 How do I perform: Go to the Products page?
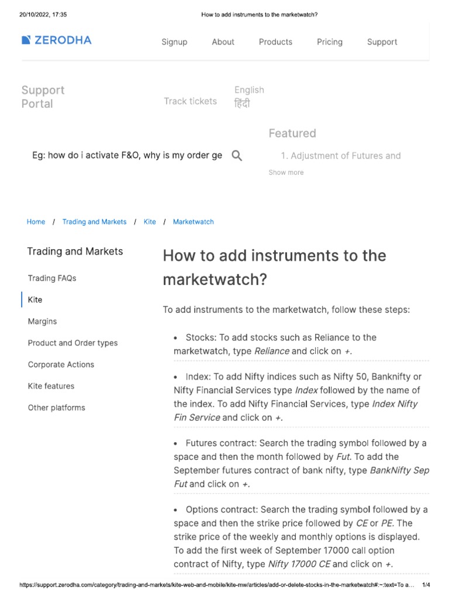pos(275,42)
